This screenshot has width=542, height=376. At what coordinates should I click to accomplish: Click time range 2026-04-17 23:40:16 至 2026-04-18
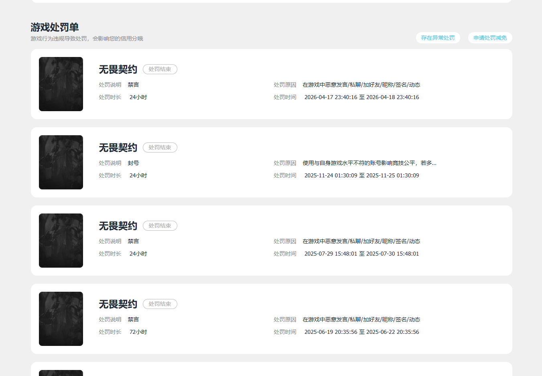(361, 97)
